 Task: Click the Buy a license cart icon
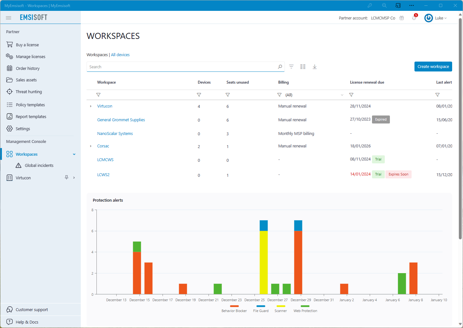10,45
